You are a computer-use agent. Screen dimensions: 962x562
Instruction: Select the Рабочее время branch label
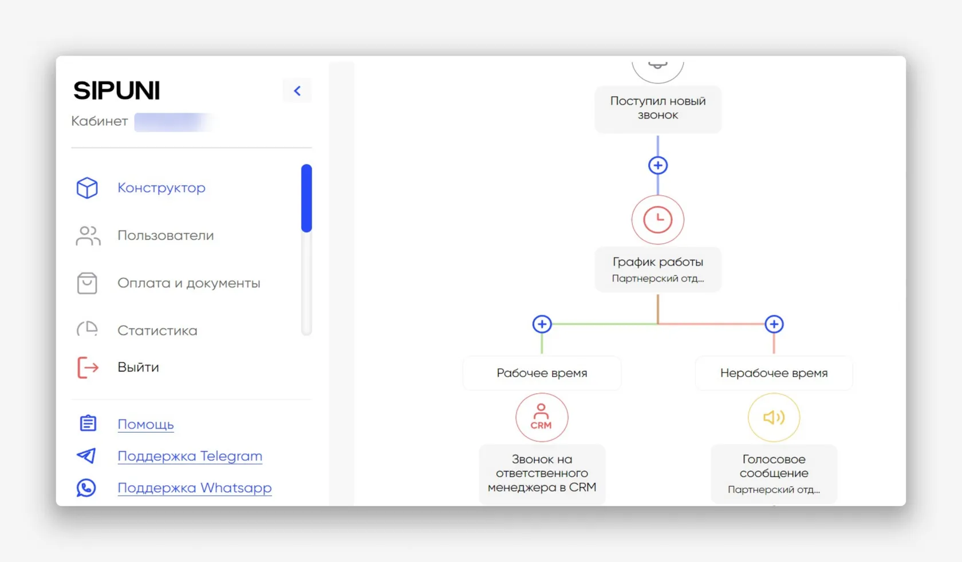tap(542, 373)
